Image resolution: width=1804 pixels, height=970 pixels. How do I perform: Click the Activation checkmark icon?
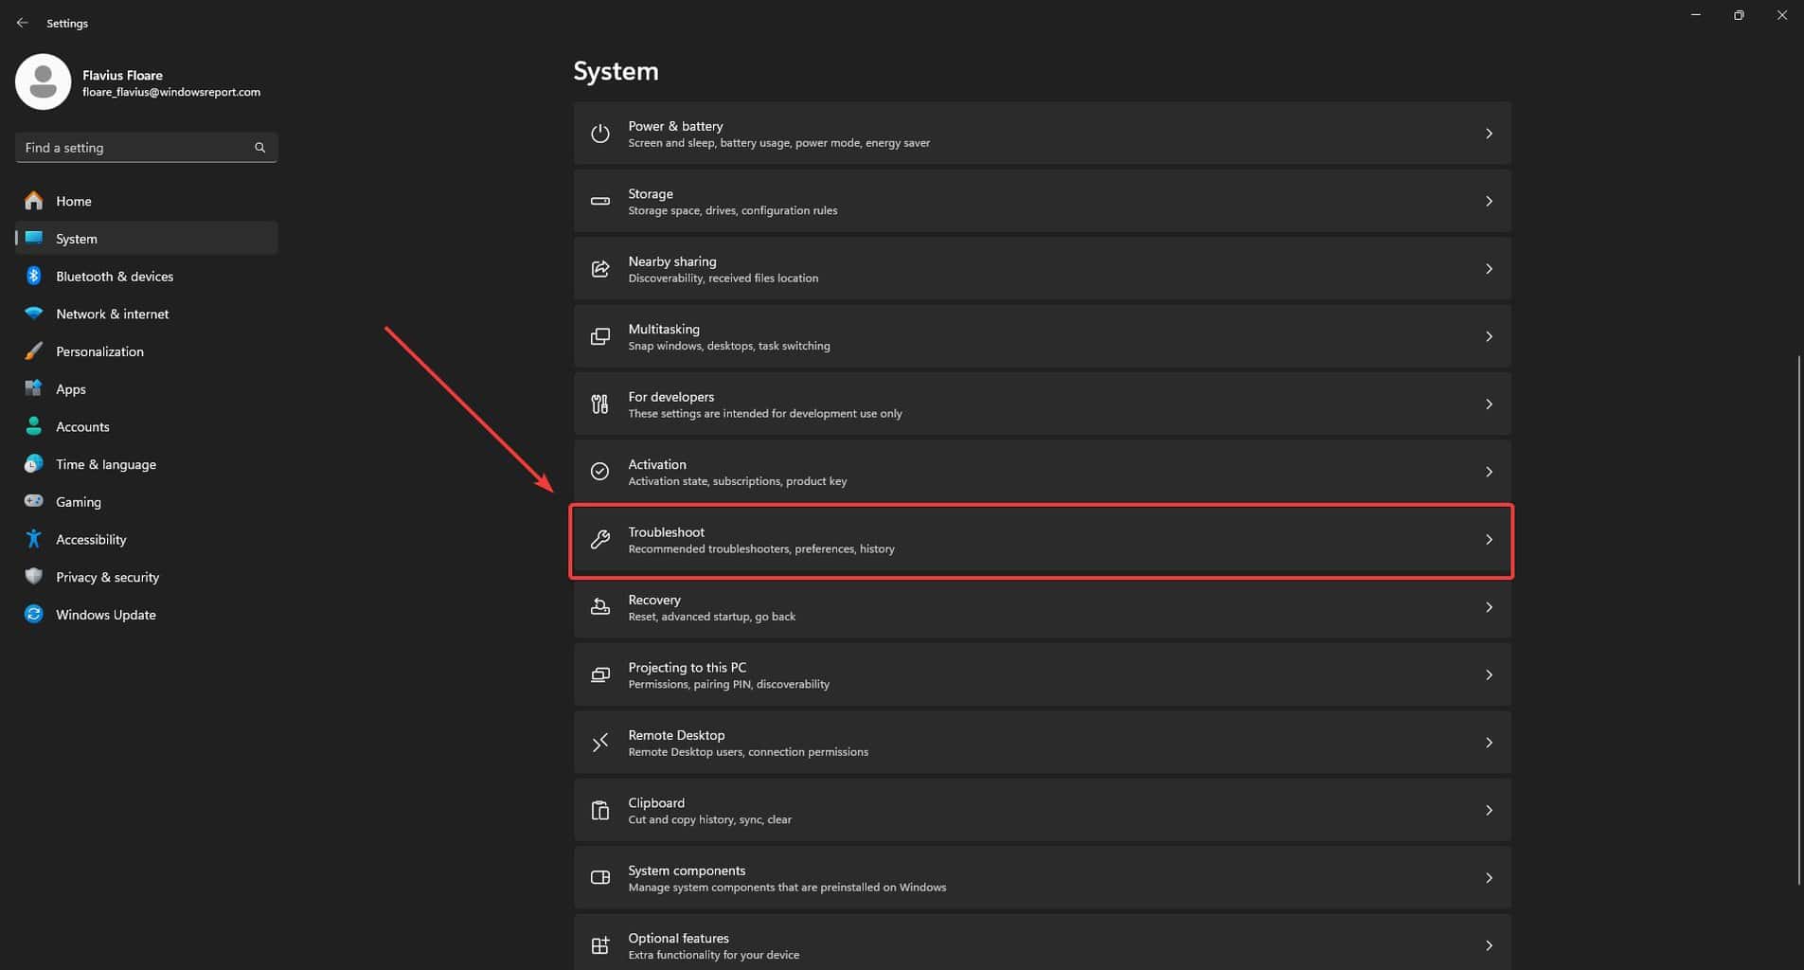pos(599,472)
